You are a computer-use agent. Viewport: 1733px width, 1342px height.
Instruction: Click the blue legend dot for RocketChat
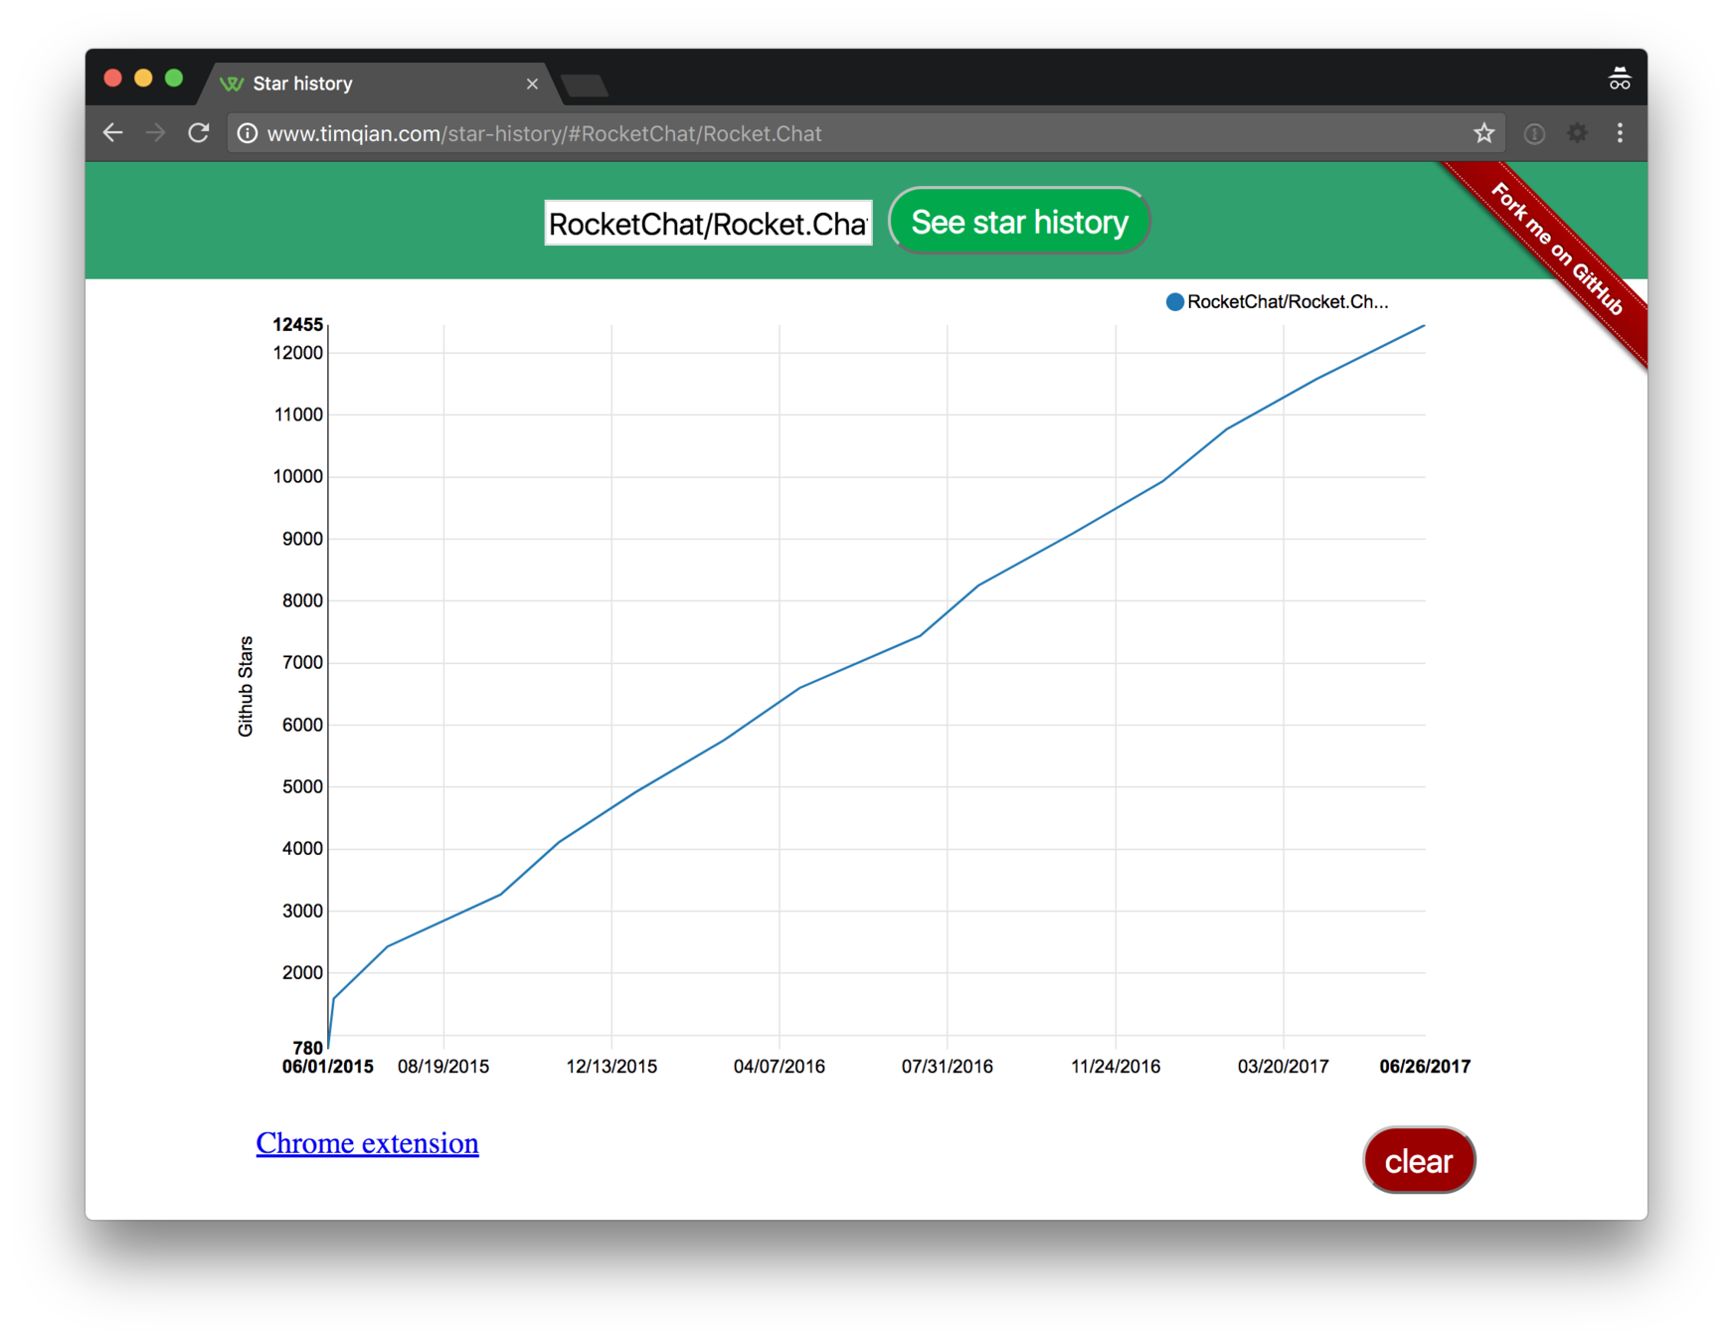click(1174, 302)
